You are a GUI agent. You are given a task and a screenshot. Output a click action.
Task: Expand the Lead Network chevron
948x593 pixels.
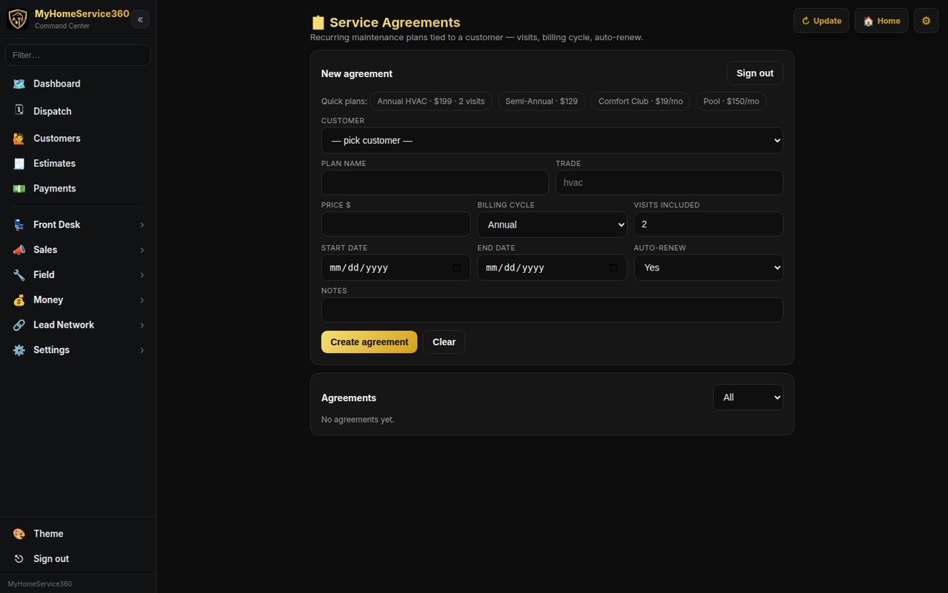(x=142, y=325)
